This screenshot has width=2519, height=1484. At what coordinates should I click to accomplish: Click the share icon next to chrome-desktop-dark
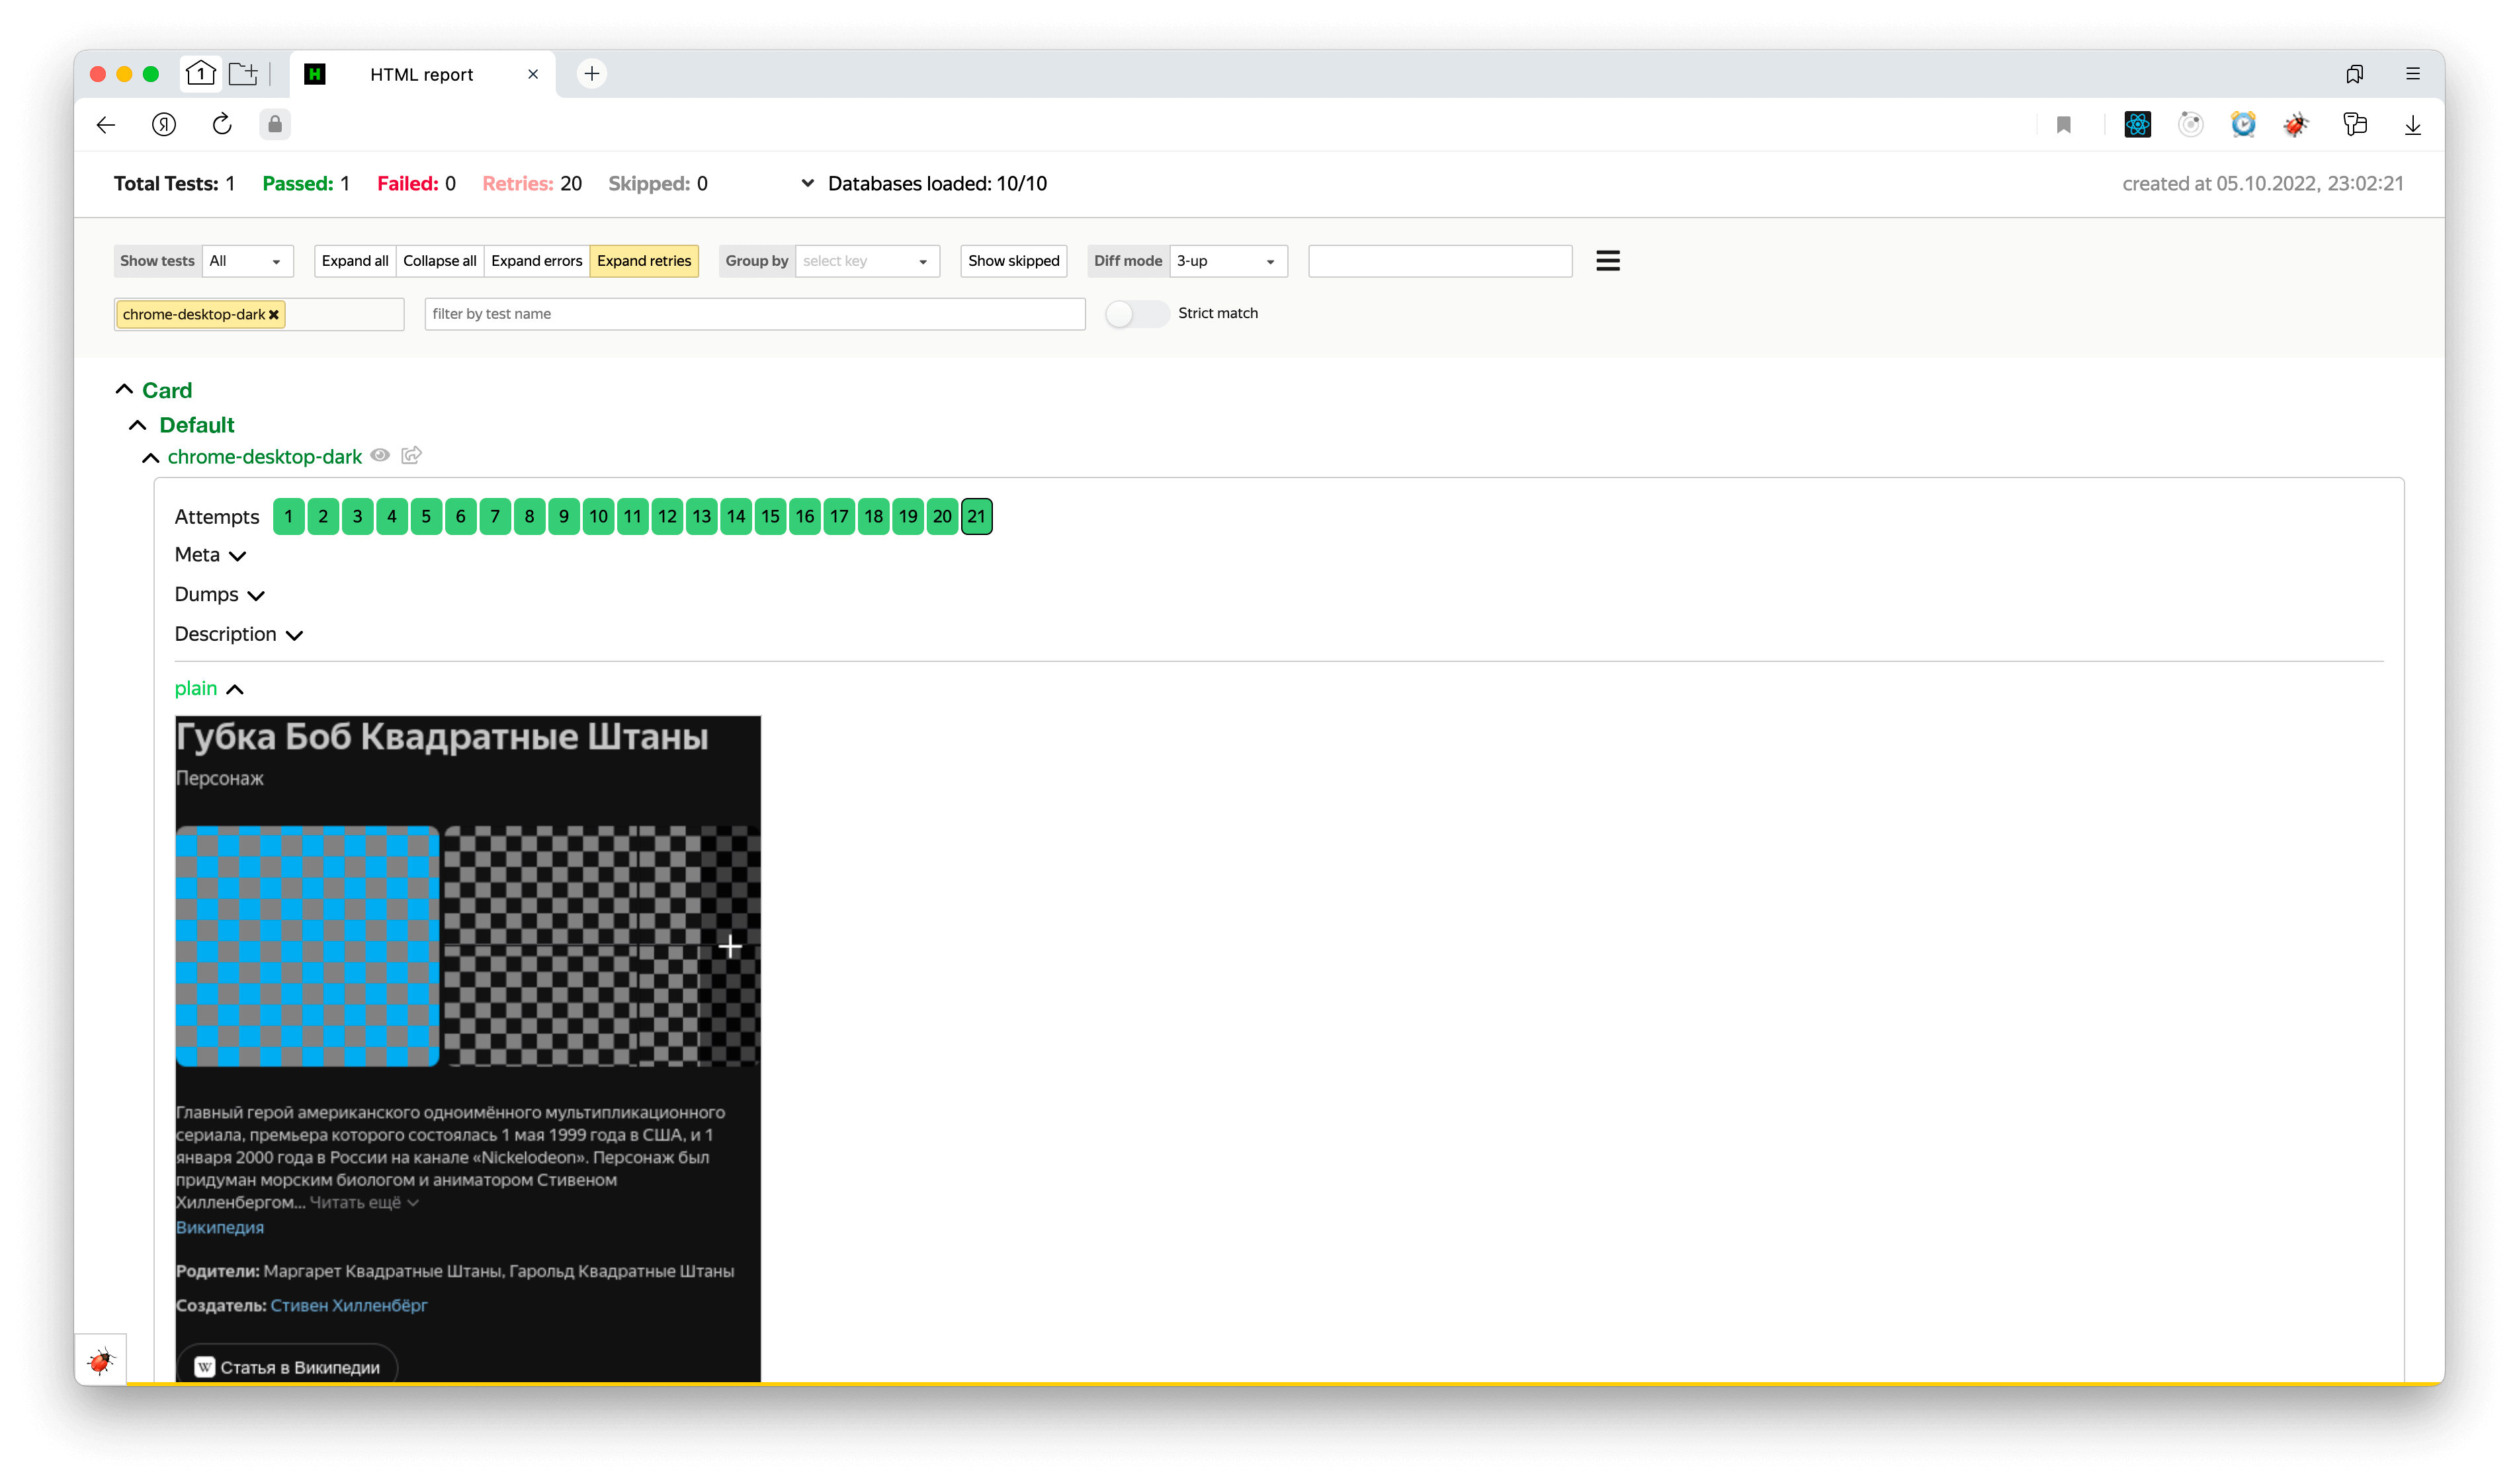tap(411, 456)
